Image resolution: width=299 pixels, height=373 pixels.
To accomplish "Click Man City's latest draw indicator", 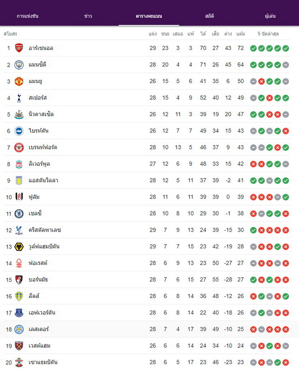I will click(x=285, y=65).
